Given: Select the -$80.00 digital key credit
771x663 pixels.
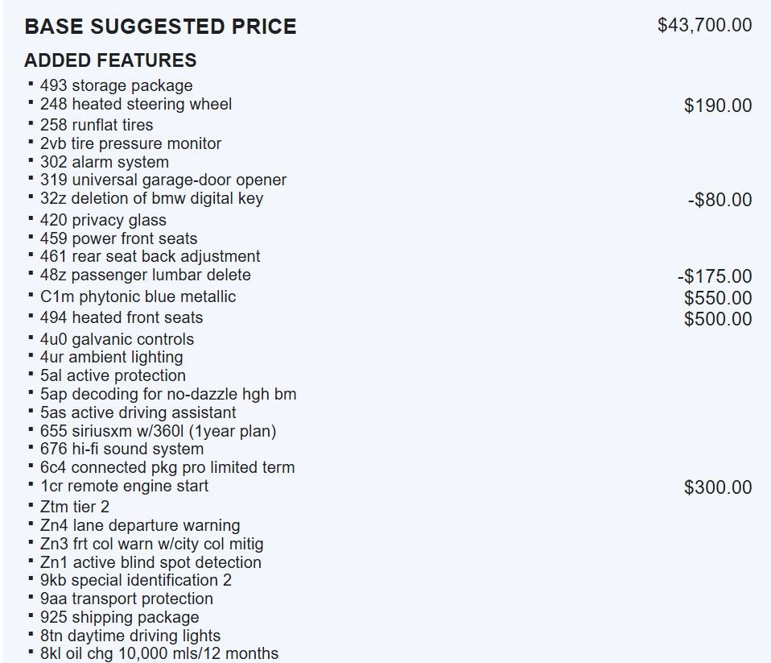Looking at the screenshot, I should [x=719, y=200].
